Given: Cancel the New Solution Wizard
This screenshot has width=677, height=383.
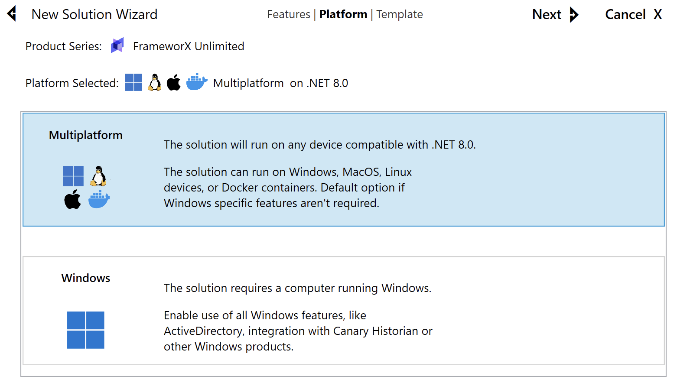Looking at the screenshot, I should (x=625, y=14).
